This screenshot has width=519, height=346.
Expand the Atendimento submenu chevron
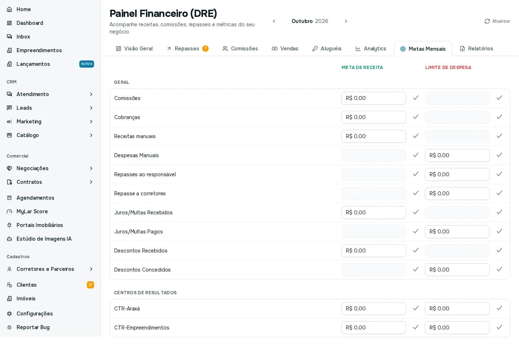tap(91, 94)
